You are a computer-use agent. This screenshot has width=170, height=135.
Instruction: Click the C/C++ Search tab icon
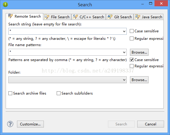point(75,17)
